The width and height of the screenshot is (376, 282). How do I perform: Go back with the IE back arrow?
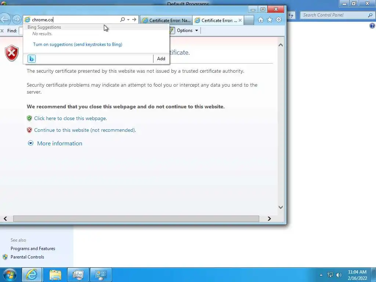5,20
